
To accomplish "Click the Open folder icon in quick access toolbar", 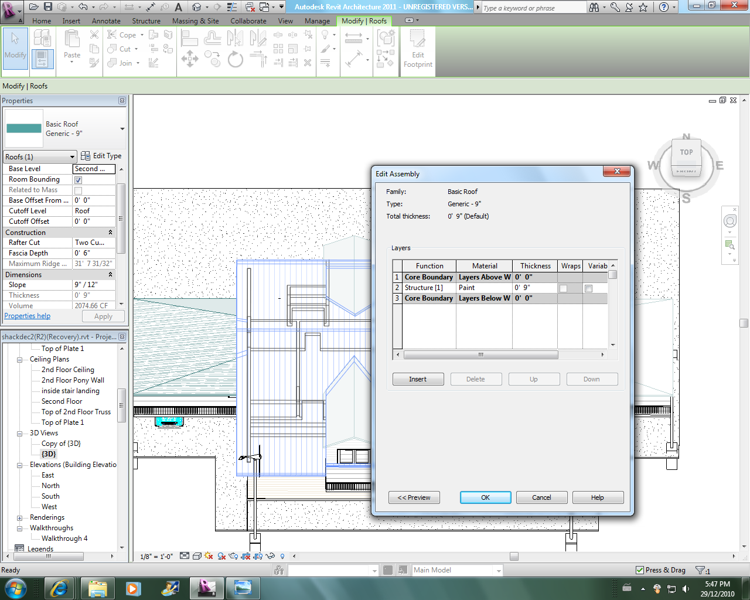I will (34, 7).
